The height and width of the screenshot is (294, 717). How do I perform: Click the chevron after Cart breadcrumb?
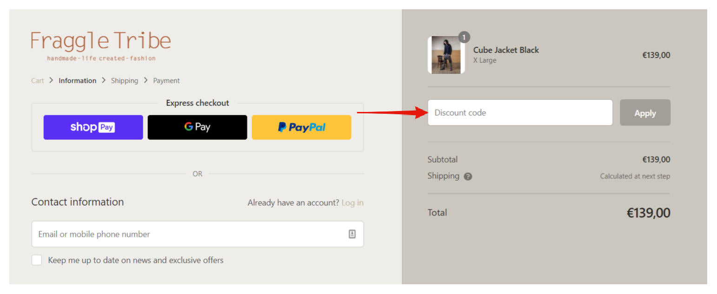point(51,80)
